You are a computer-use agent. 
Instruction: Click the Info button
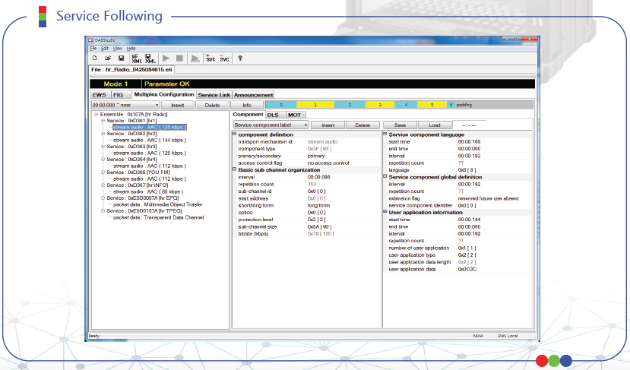pos(247,105)
